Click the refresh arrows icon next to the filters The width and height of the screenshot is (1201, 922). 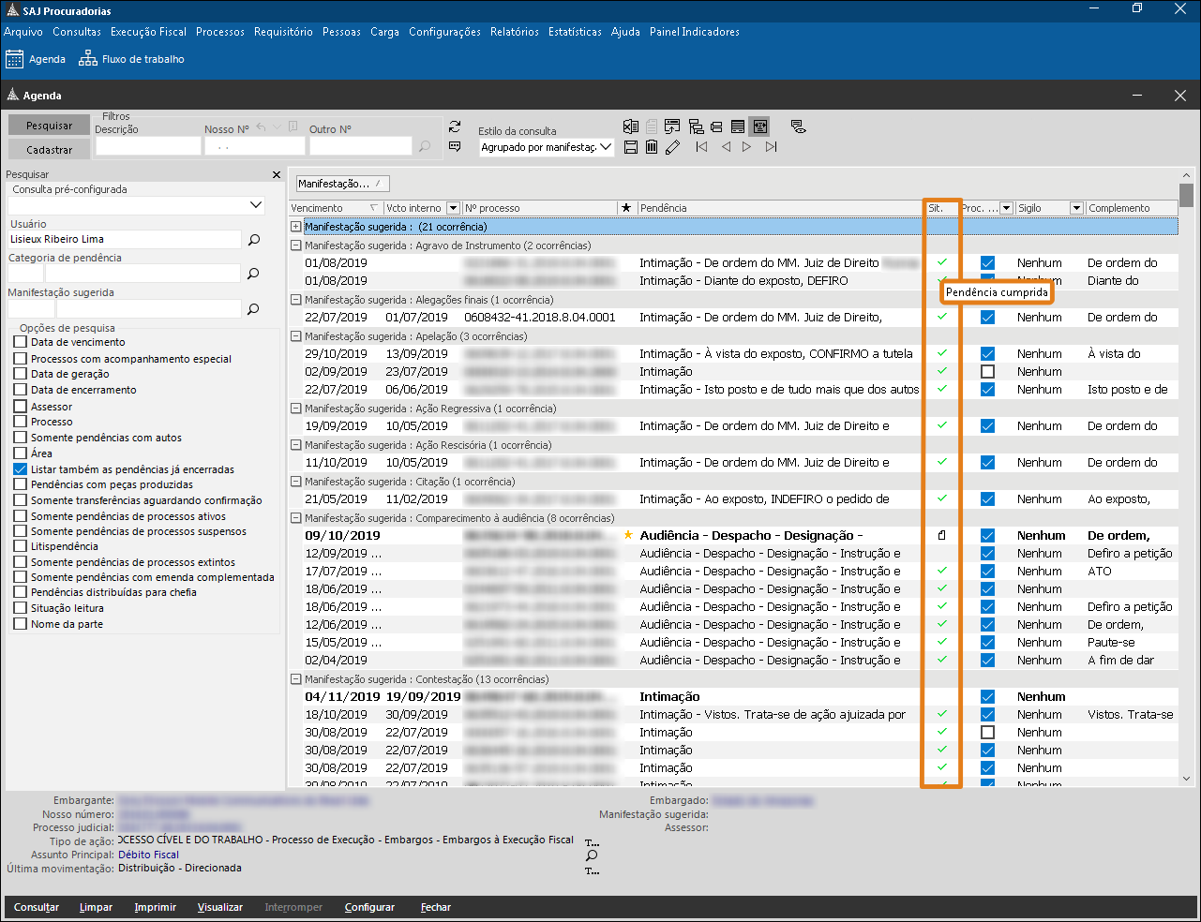[x=455, y=126]
